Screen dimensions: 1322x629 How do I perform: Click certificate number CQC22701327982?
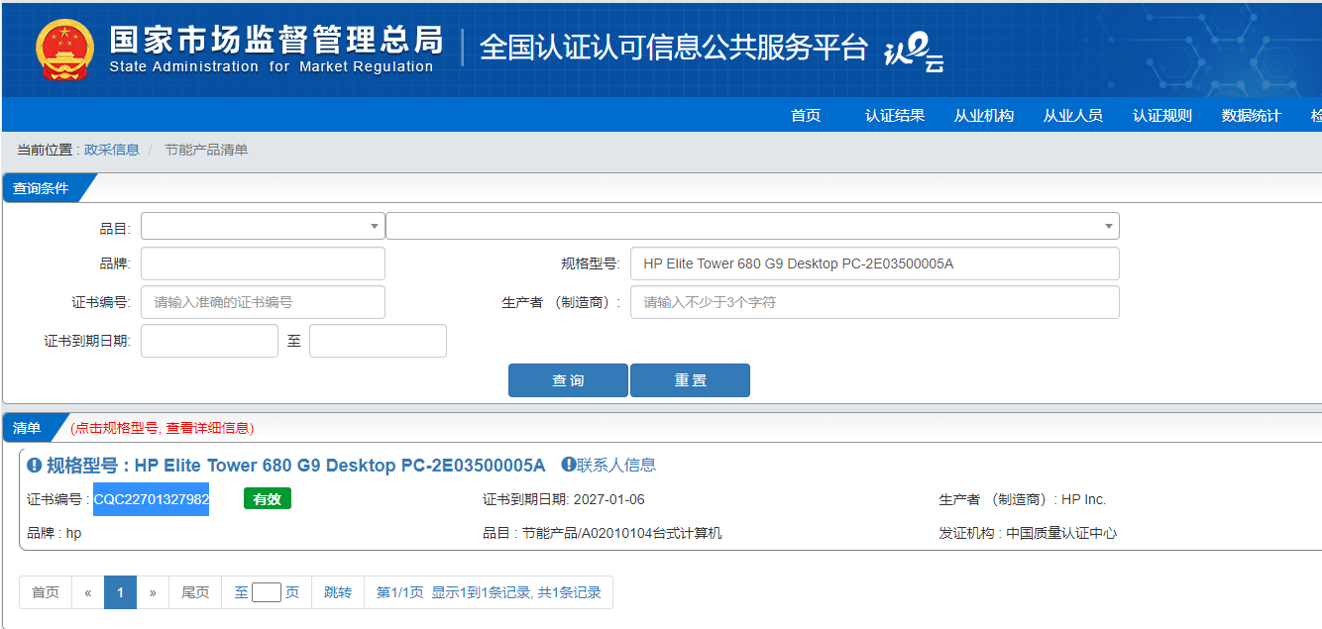[152, 499]
